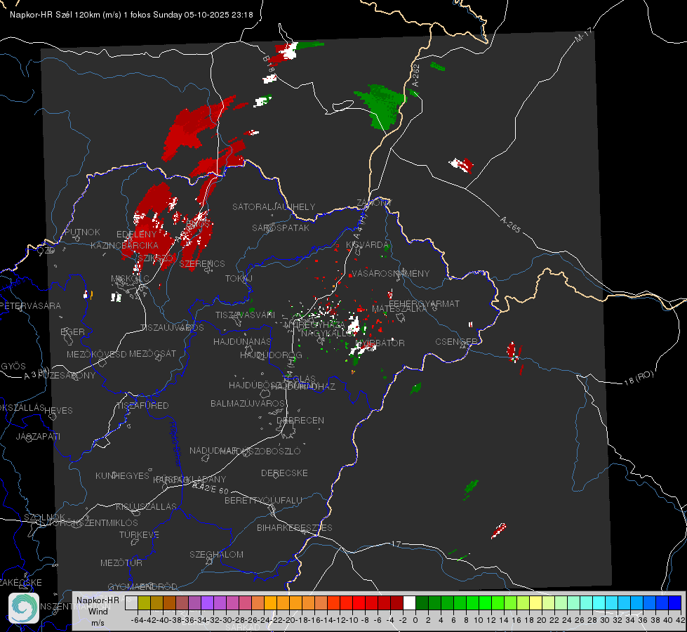Click the TISZAVASVÁRI town label
Viewport: 687px width, 632px height.
[245, 315]
